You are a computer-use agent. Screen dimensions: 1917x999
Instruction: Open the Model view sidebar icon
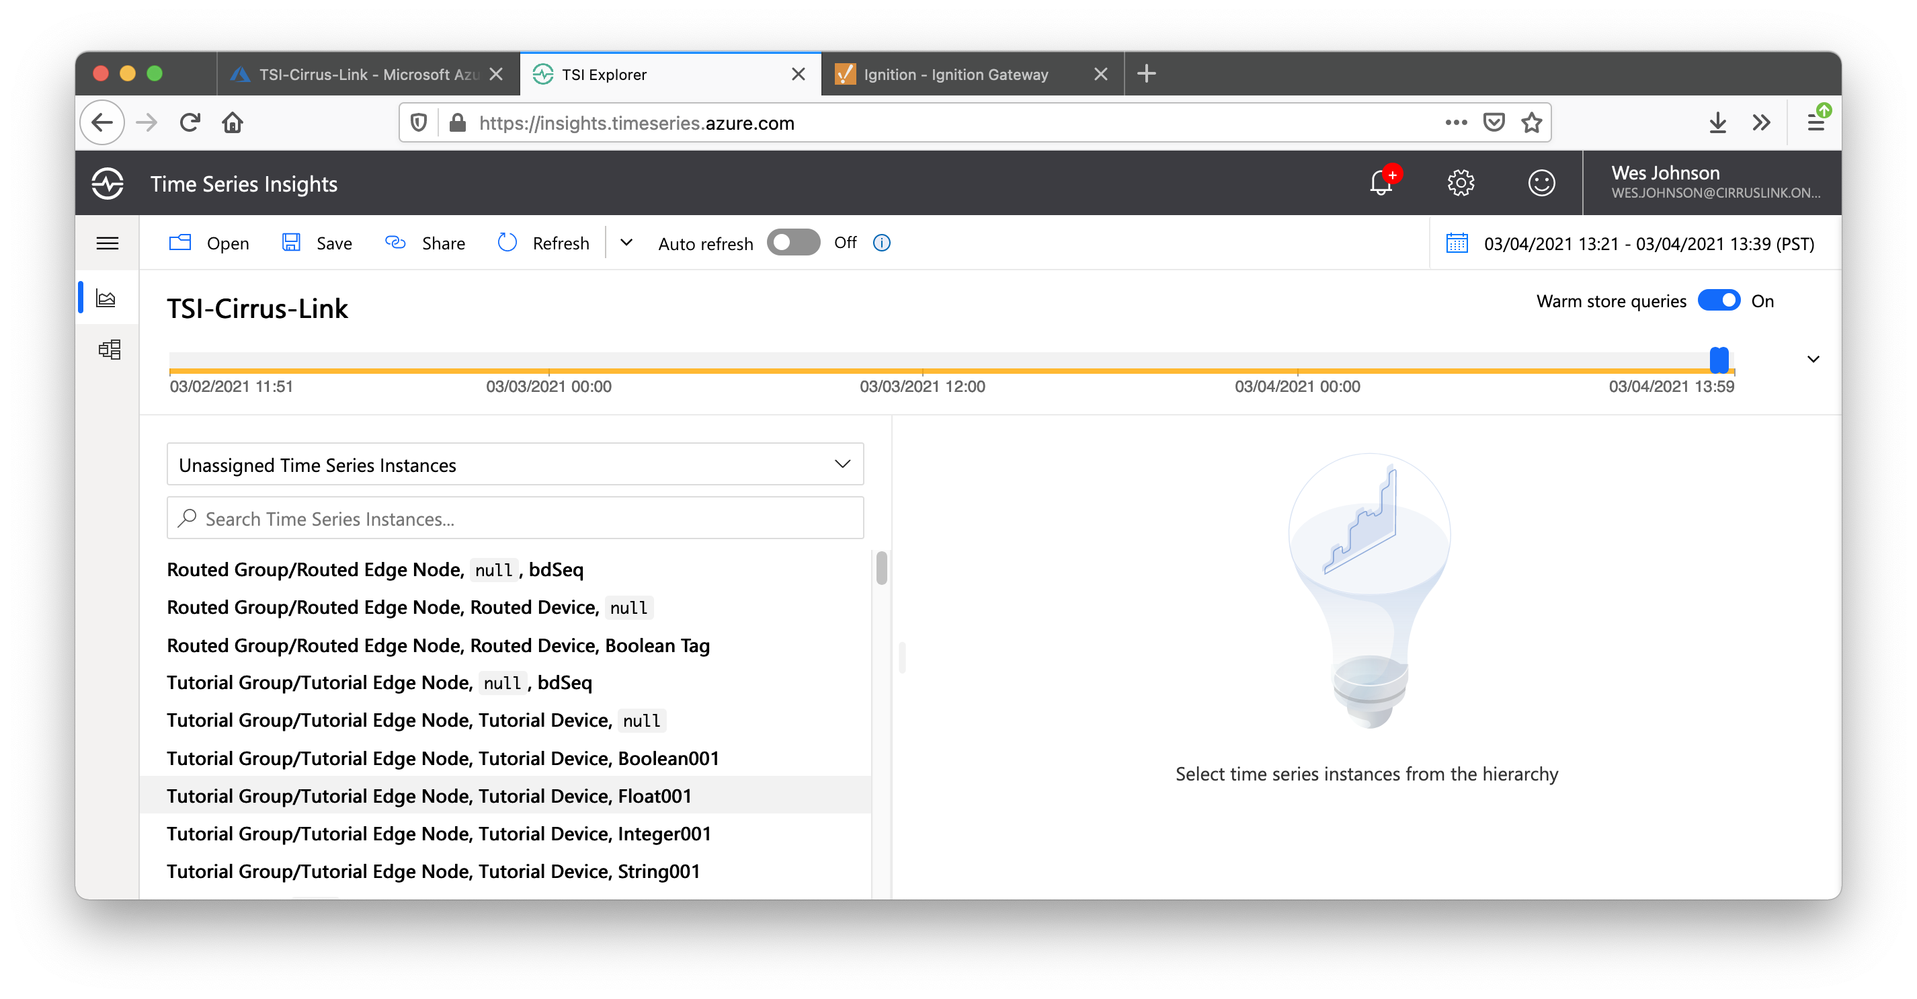pos(110,350)
